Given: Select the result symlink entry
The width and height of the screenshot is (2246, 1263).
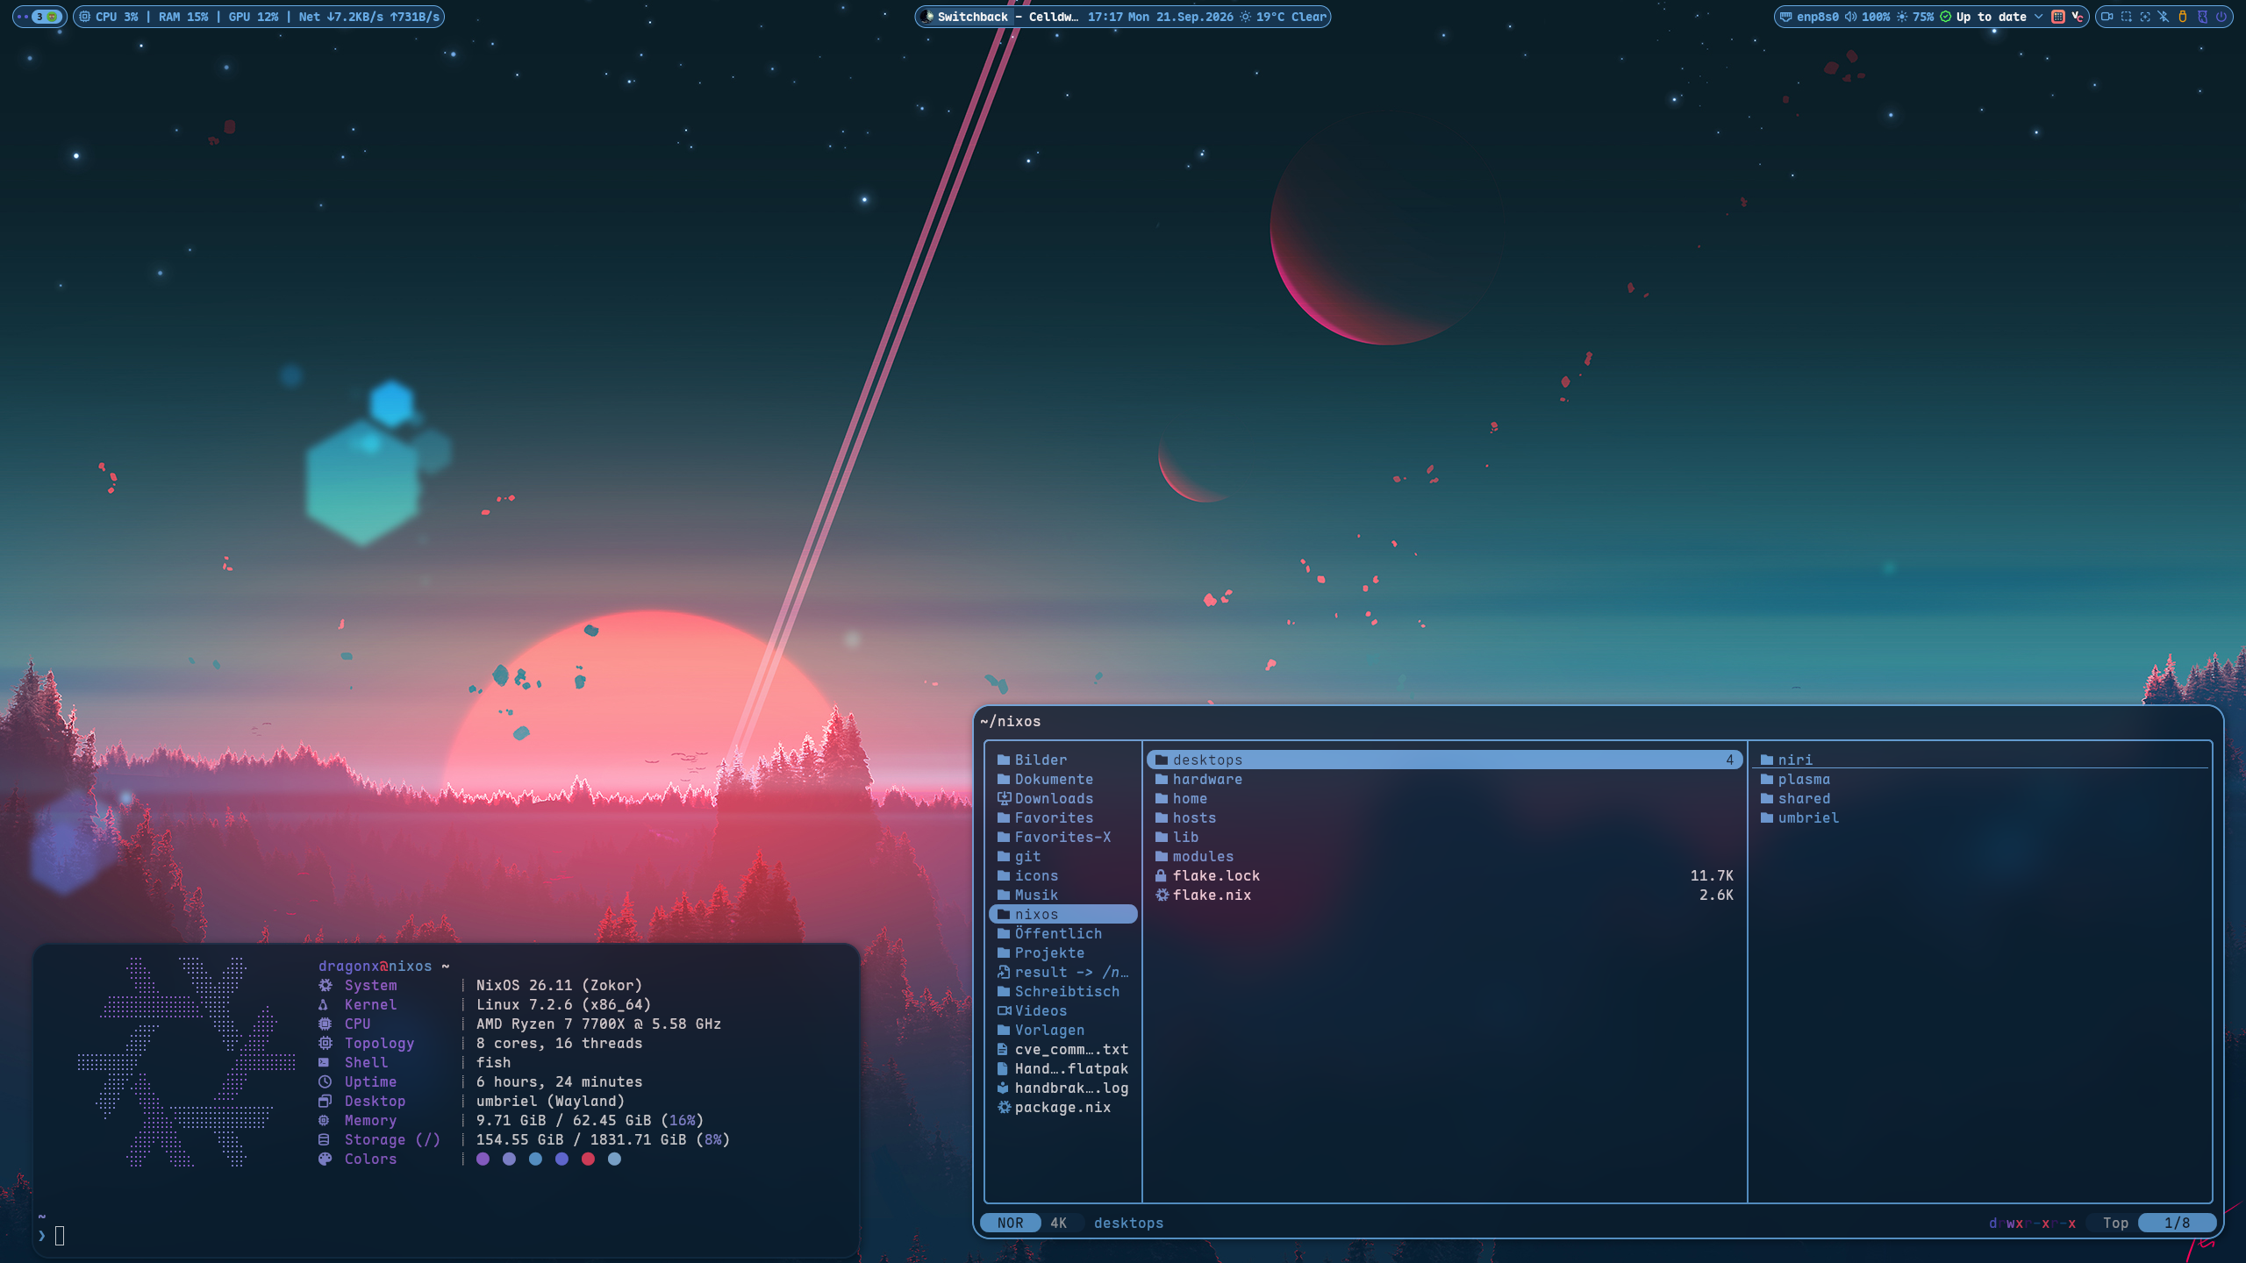Looking at the screenshot, I should 1062,972.
